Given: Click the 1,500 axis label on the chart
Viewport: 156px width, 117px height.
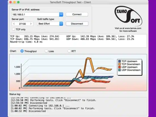Looking at the screenshot, I should 17,67.
